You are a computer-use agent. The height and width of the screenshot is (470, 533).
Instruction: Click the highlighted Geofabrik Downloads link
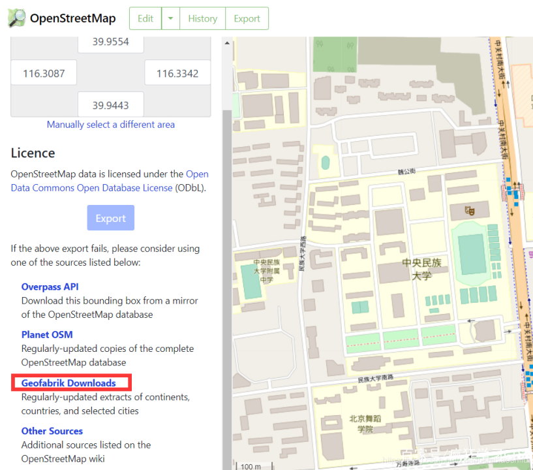point(69,383)
